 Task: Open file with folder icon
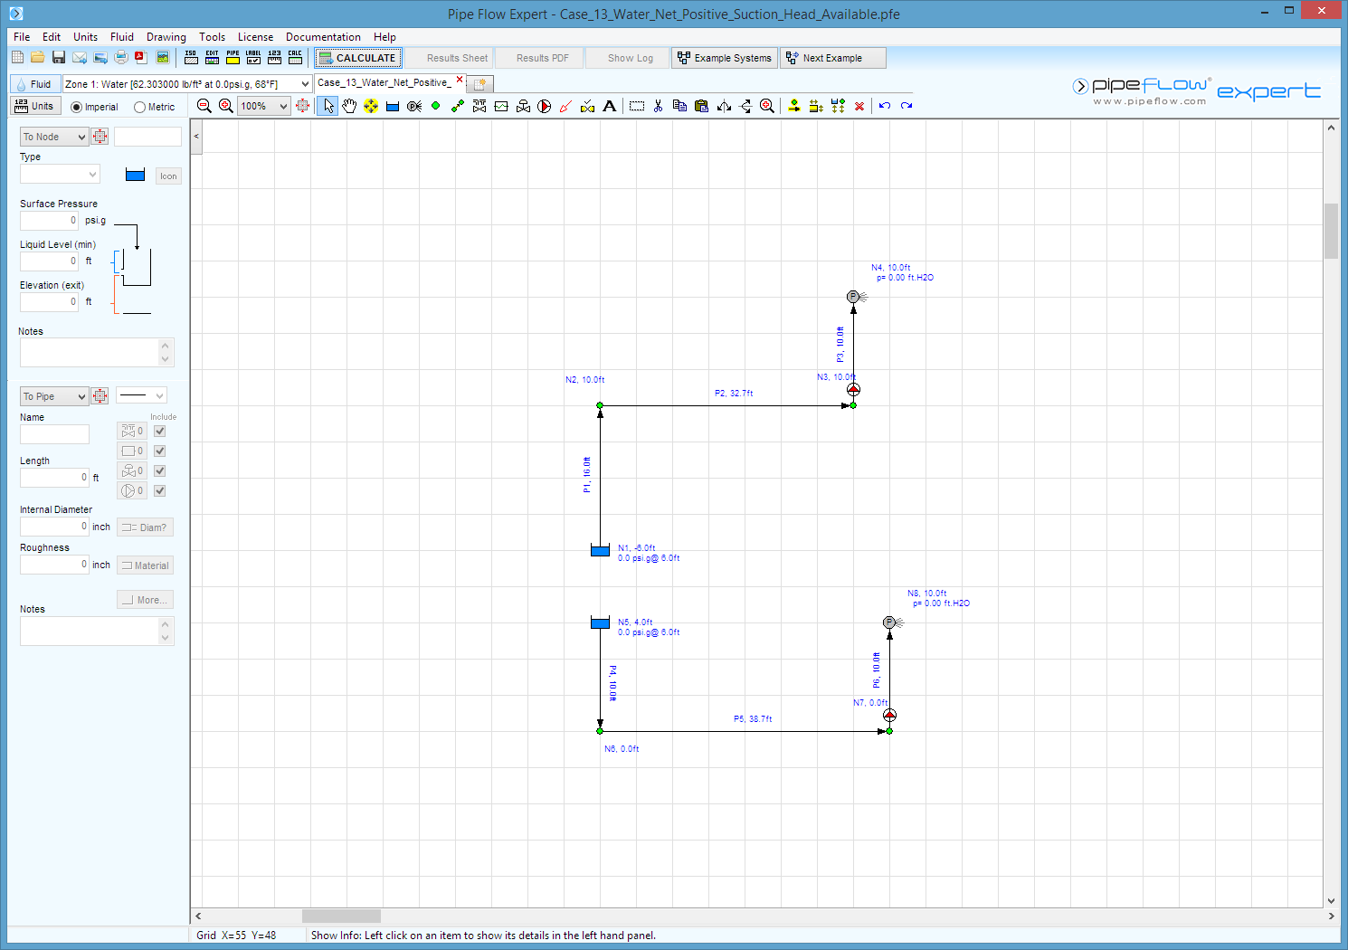tap(37, 57)
